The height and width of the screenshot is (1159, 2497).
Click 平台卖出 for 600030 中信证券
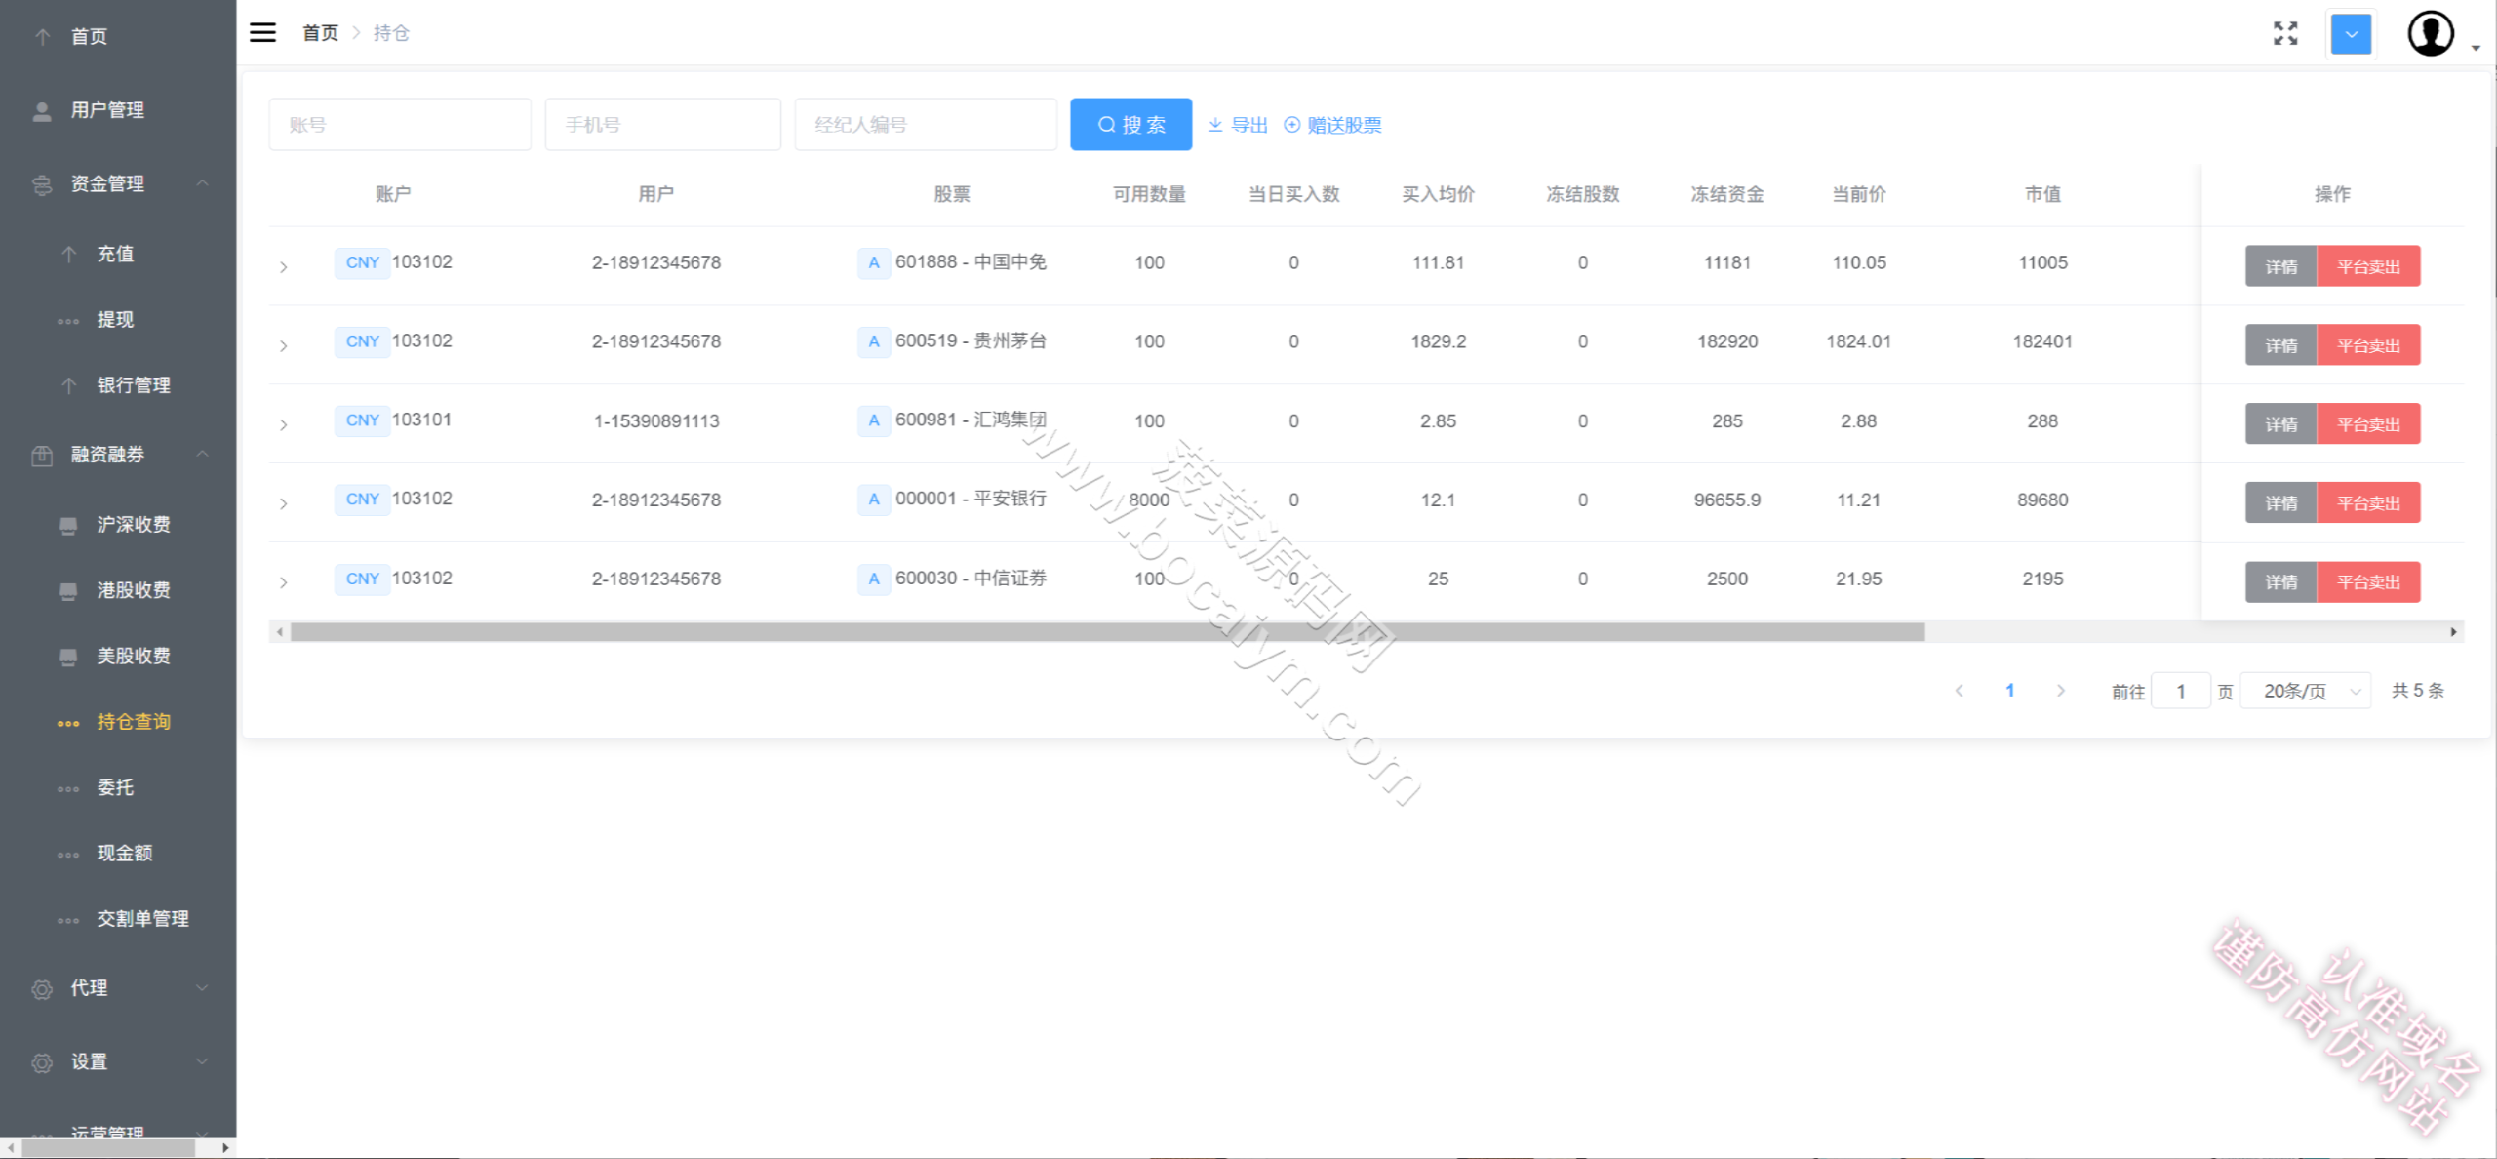(2368, 582)
